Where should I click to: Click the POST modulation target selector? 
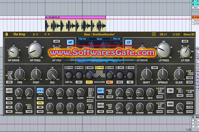pyautogui.click(x=130, y=68)
